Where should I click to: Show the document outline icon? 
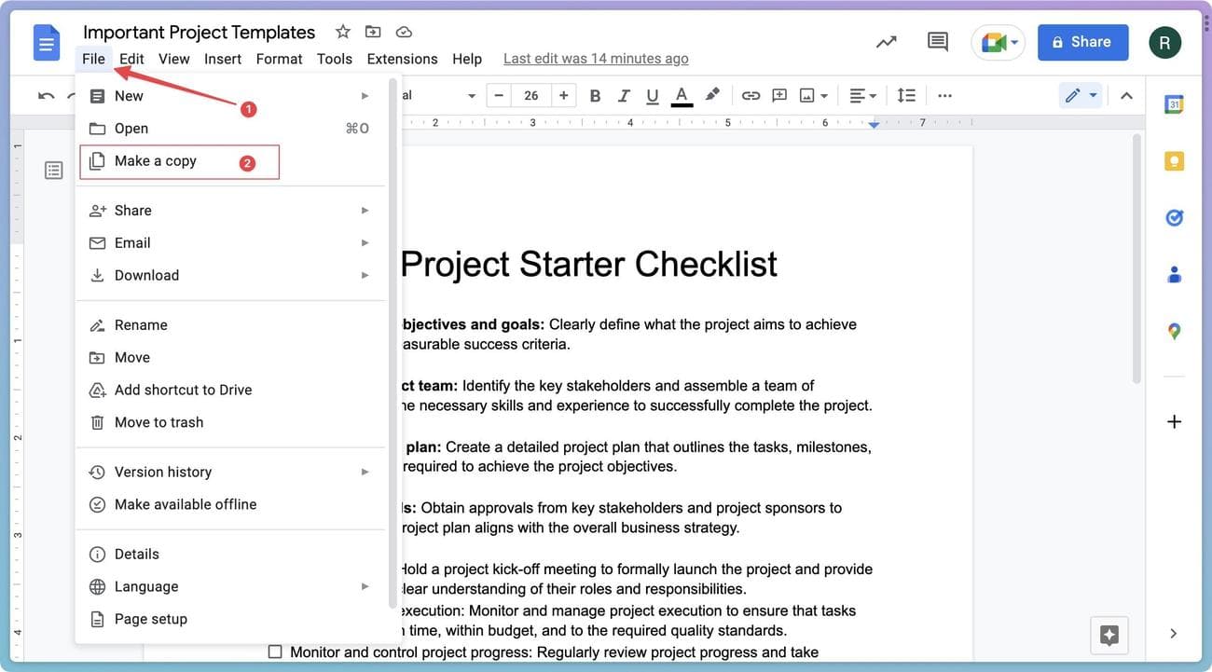click(x=54, y=170)
